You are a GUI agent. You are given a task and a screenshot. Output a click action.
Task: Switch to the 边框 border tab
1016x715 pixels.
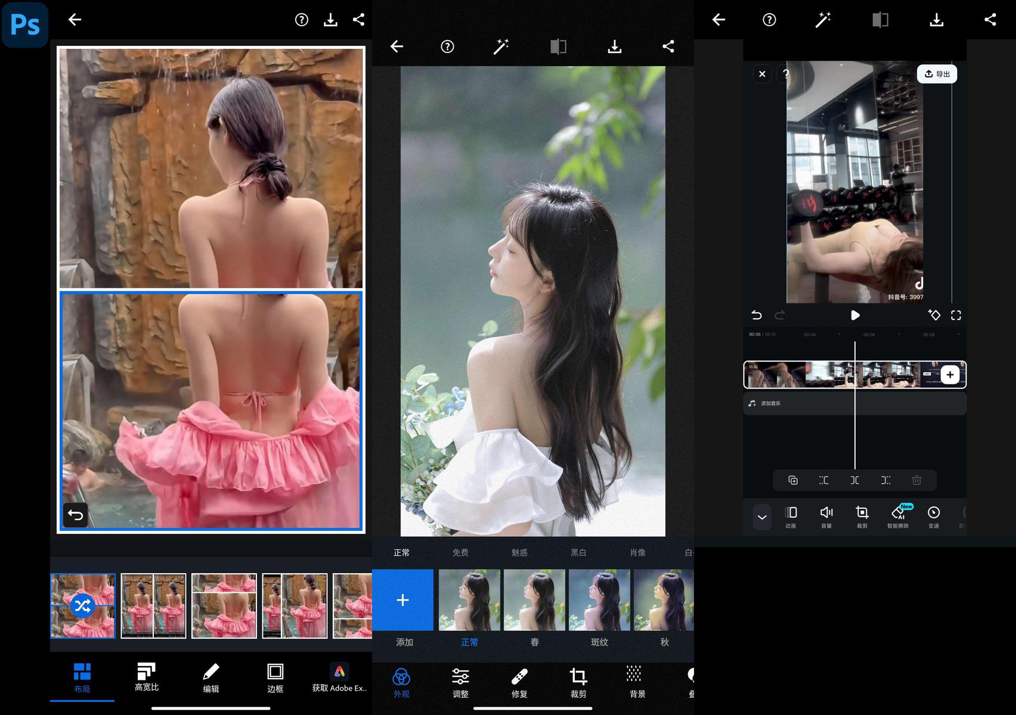coord(275,678)
